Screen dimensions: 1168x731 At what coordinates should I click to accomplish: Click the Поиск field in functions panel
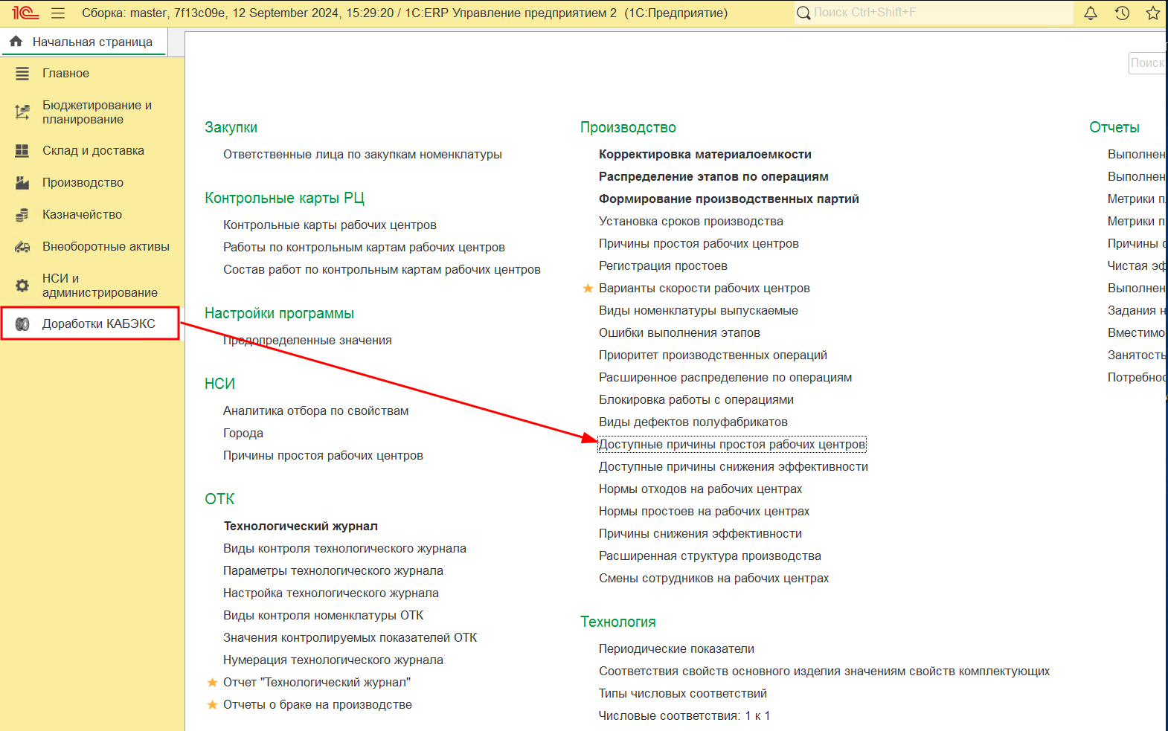point(1148,63)
